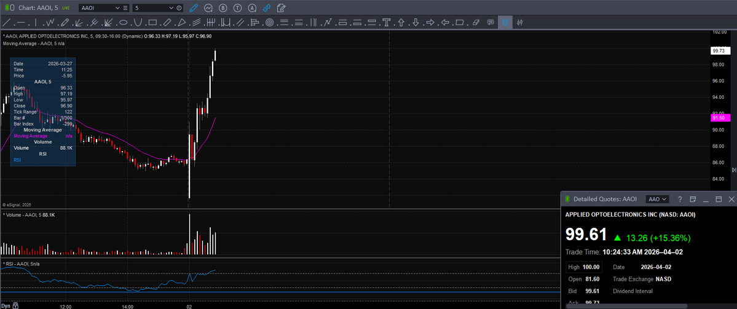The width and height of the screenshot is (737, 309).
Task: Click the LIVE status label
Action: [x=66, y=8]
